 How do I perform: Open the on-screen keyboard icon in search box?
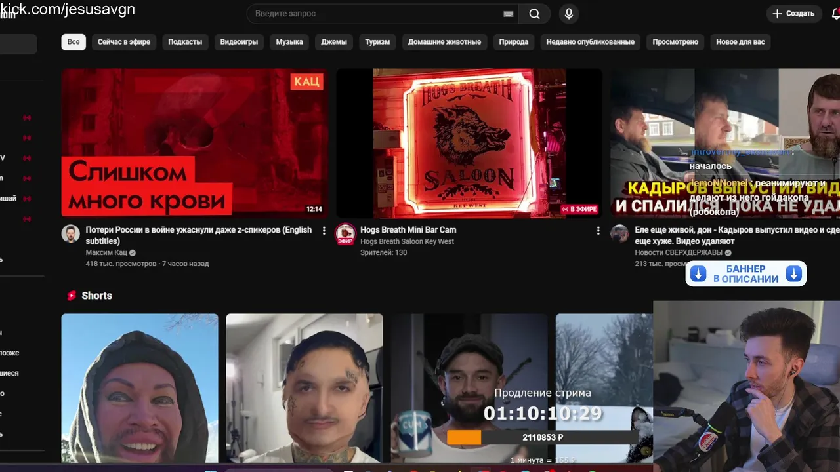pos(508,14)
